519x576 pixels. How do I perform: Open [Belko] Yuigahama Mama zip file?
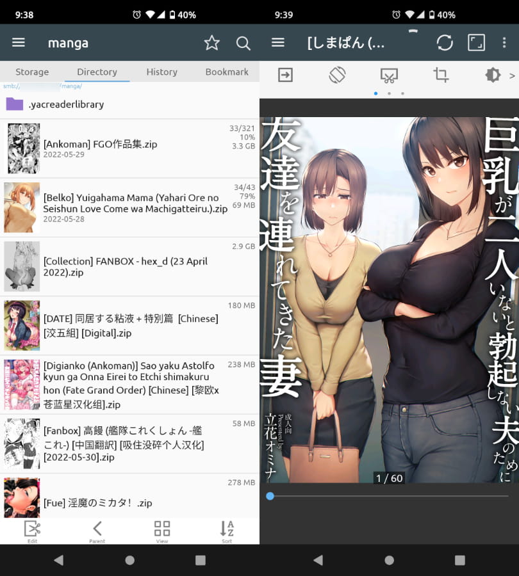[129, 207]
